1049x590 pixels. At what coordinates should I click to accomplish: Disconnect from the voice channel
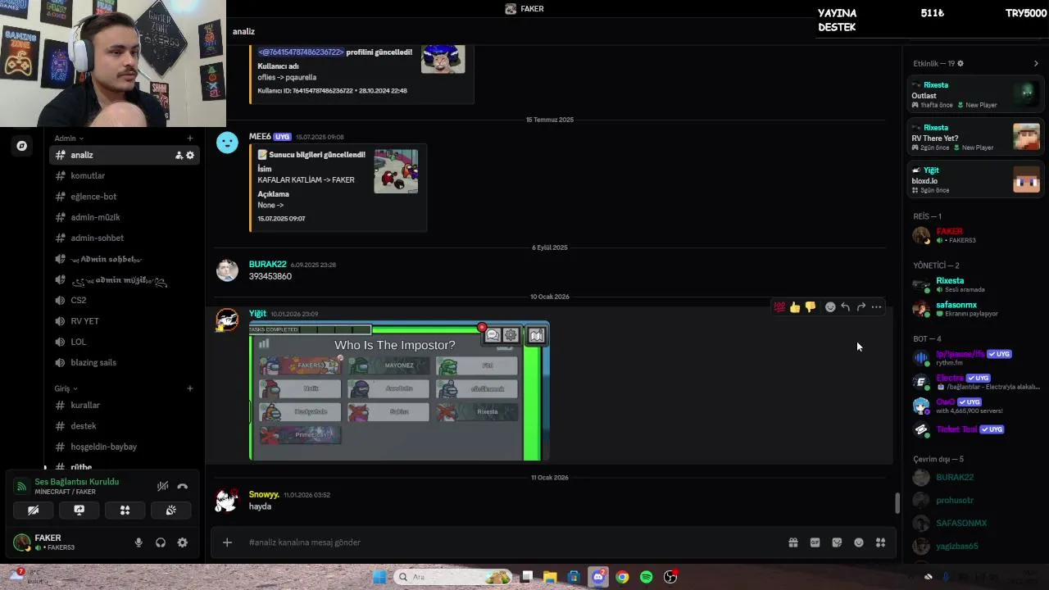click(x=182, y=487)
